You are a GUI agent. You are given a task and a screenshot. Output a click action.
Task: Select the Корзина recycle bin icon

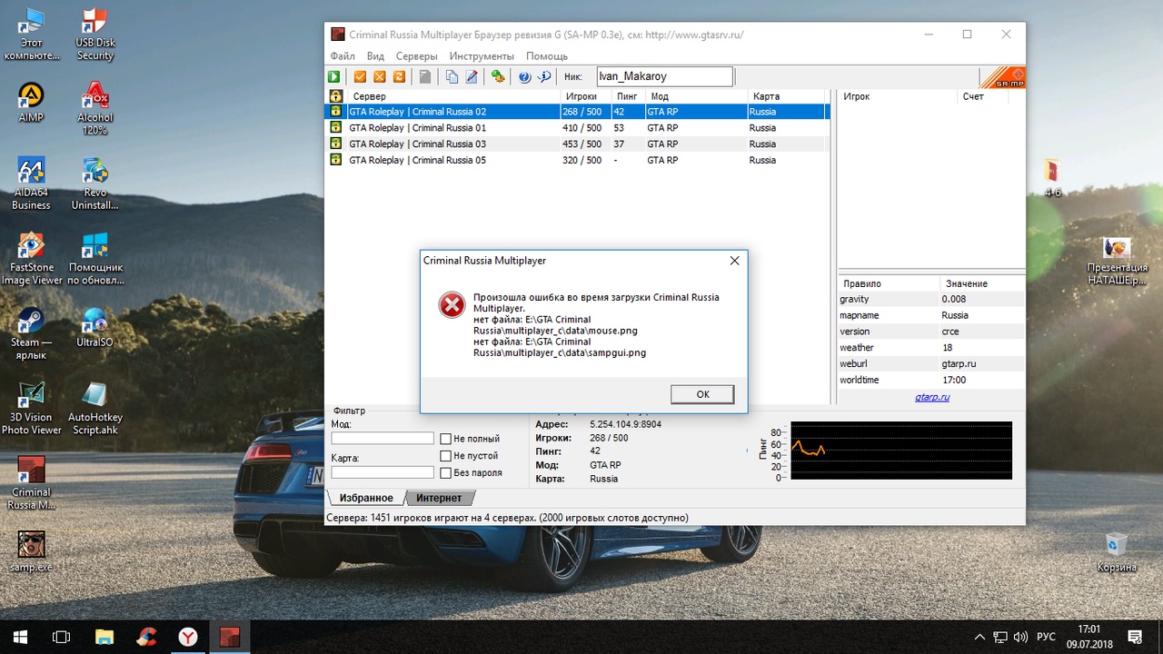pos(1117,551)
